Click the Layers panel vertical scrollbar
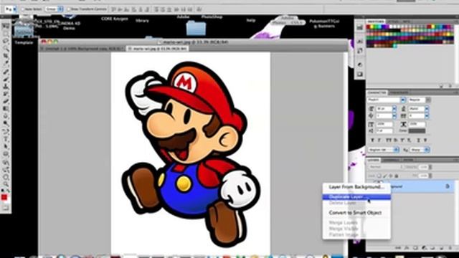This screenshot has height=258, width=459. pos(456,212)
